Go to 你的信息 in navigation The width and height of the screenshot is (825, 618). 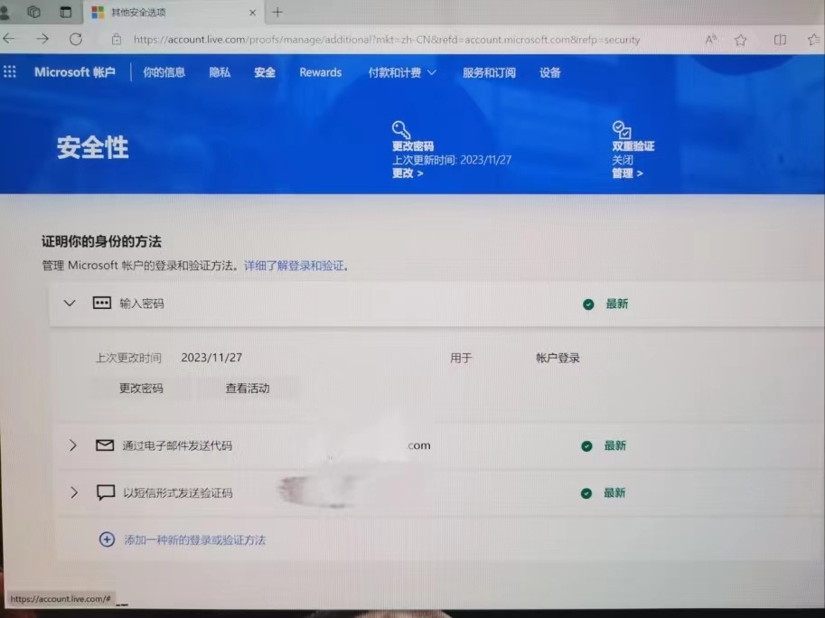(x=164, y=72)
